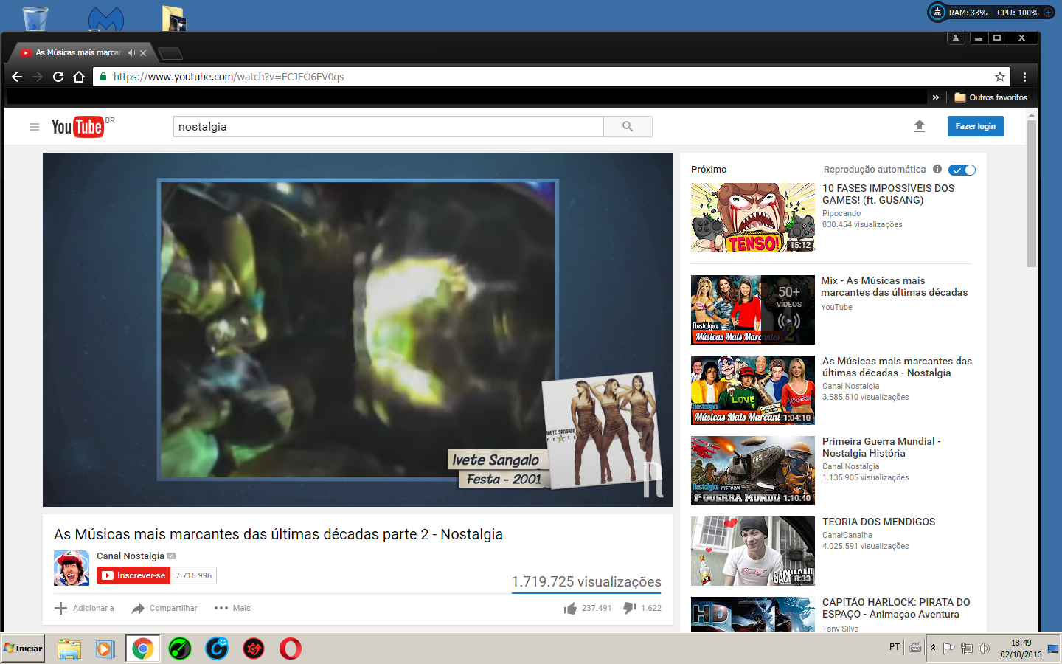Open the media player taskbar icon
The width and height of the screenshot is (1062, 664).
(105, 649)
